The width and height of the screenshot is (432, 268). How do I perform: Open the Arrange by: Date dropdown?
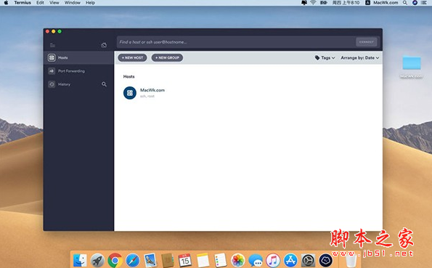pyautogui.click(x=360, y=57)
